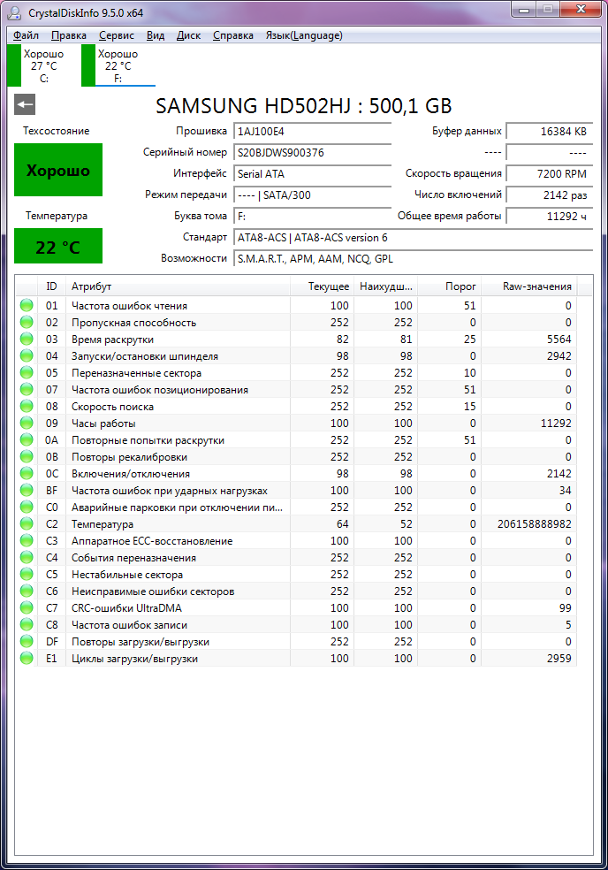This screenshot has height=870, width=608.
Task: Select the F: disk tab at 22 °C
Action: point(118,66)
